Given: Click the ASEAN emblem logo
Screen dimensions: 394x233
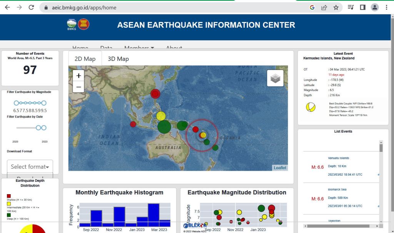Looking at the screenshot, I should (83, 24).
